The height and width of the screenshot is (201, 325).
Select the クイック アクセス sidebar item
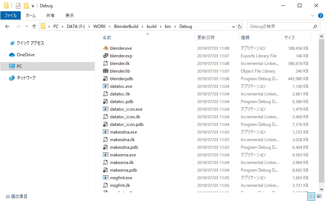pos(30,43)
